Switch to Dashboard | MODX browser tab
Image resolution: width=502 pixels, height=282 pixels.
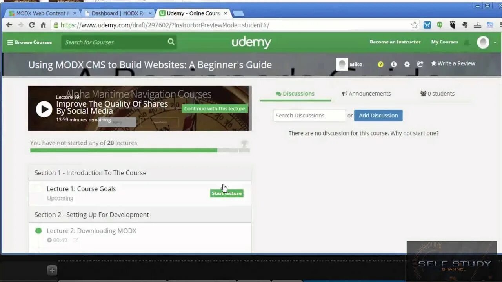pos(117,13)
